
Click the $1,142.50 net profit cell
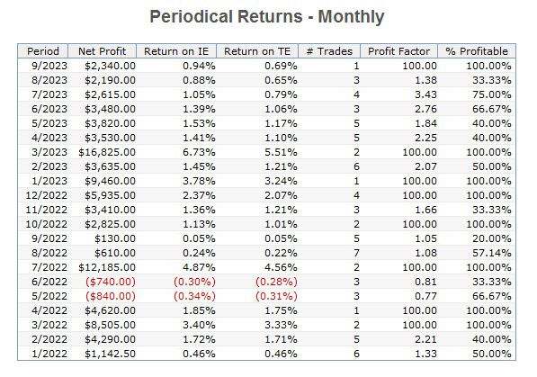click(111, 354)
